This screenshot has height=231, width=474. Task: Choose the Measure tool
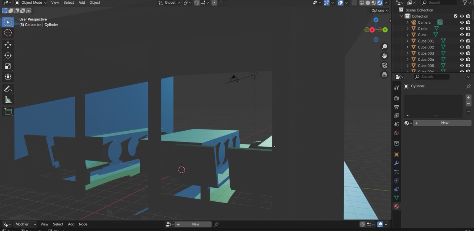coord(8,100)
